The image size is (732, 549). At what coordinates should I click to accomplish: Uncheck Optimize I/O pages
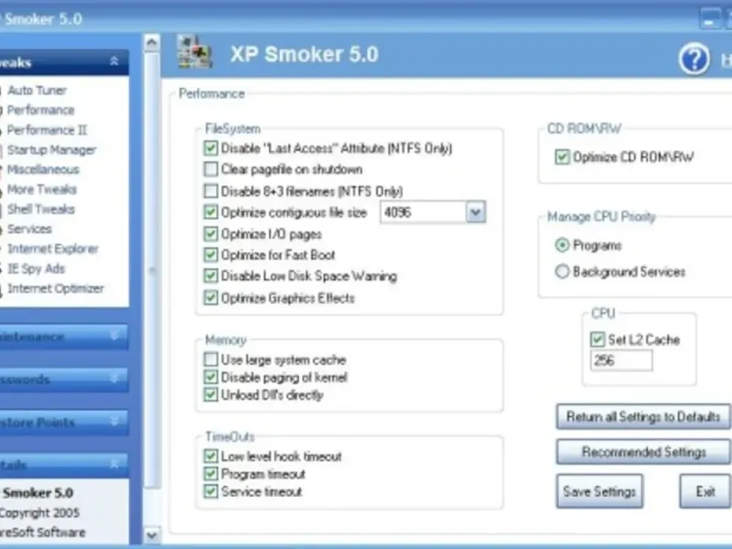210,233
